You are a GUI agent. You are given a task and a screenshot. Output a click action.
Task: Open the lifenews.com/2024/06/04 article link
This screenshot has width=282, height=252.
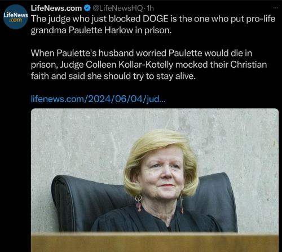(x=98, y=99)
